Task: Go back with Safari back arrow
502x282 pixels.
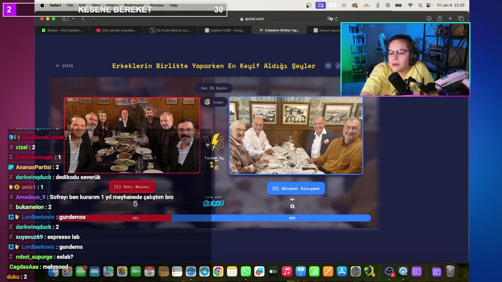Action: coord(83,18)
